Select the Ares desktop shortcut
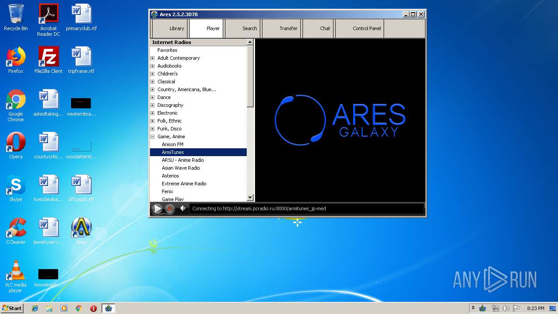Screen dimensions: 558x314 tap(81, 231)
